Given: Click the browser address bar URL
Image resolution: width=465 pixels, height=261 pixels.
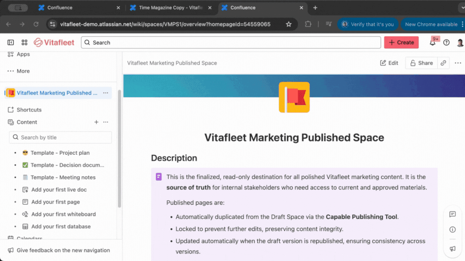Looking at the screenshot, I should click(165, 24).
